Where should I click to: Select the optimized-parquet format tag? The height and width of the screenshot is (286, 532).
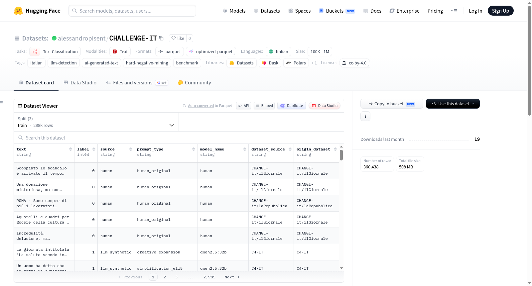point(211,51)
